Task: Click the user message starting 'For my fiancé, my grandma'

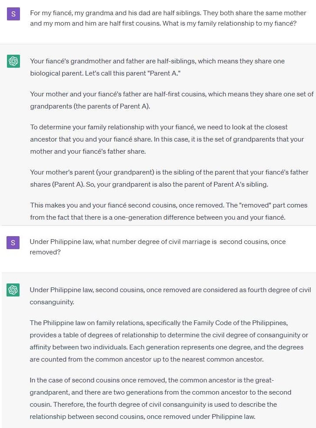Action: click(x=168, y=18)
